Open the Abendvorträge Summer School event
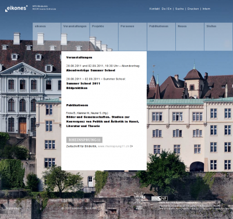233x219 pixels. click(91, 70)
